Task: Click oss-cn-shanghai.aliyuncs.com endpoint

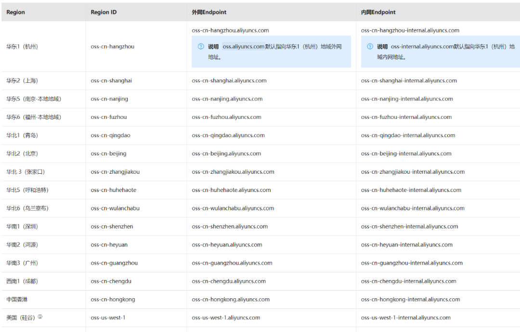Action: tap(229, 81)
